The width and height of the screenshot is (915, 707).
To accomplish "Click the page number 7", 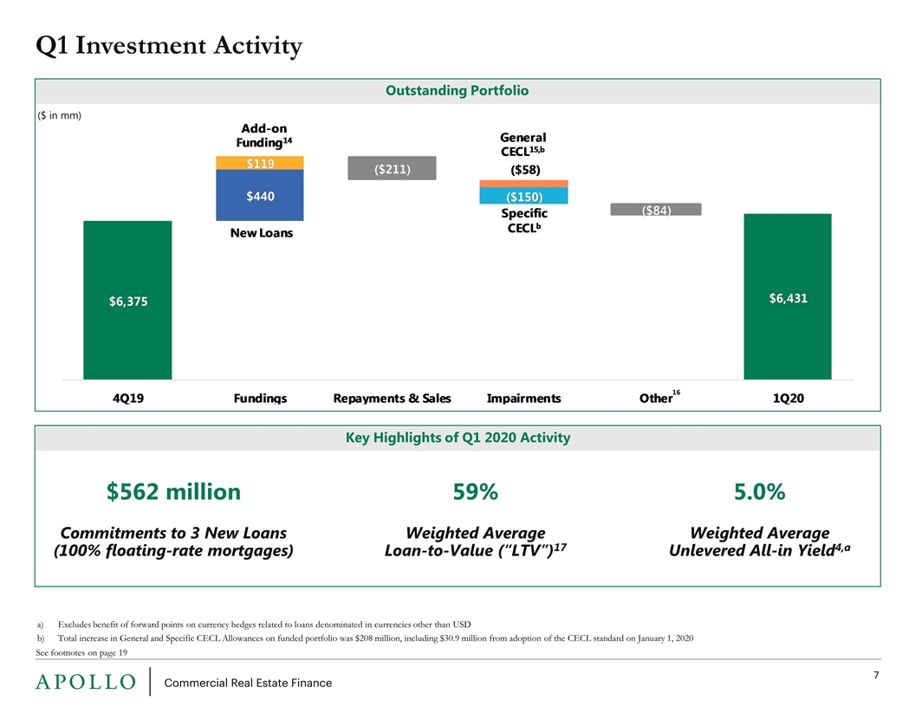I will pyautogui.click(x=876, y=676).
